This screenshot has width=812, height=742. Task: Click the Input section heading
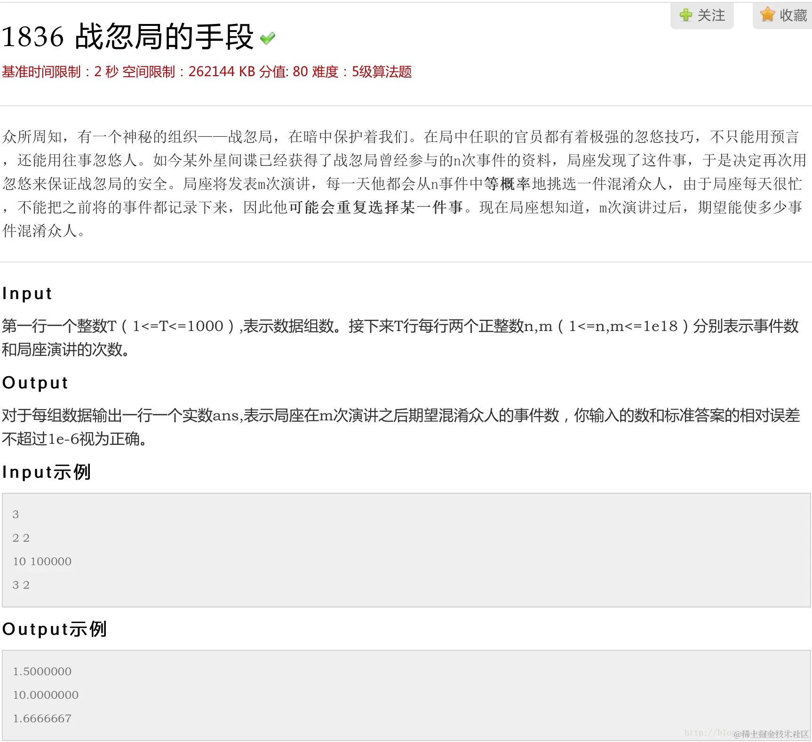click(x=27, y=293)
